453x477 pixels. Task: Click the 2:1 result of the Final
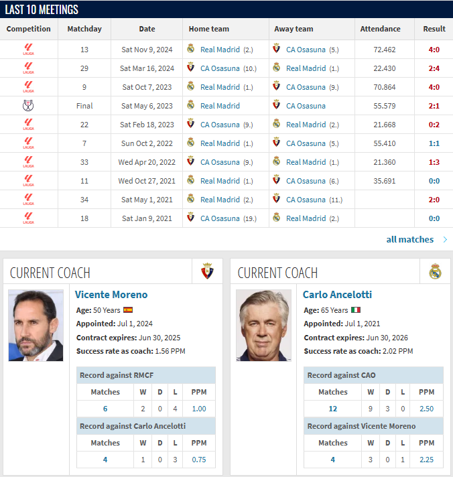tap(434, 106)
